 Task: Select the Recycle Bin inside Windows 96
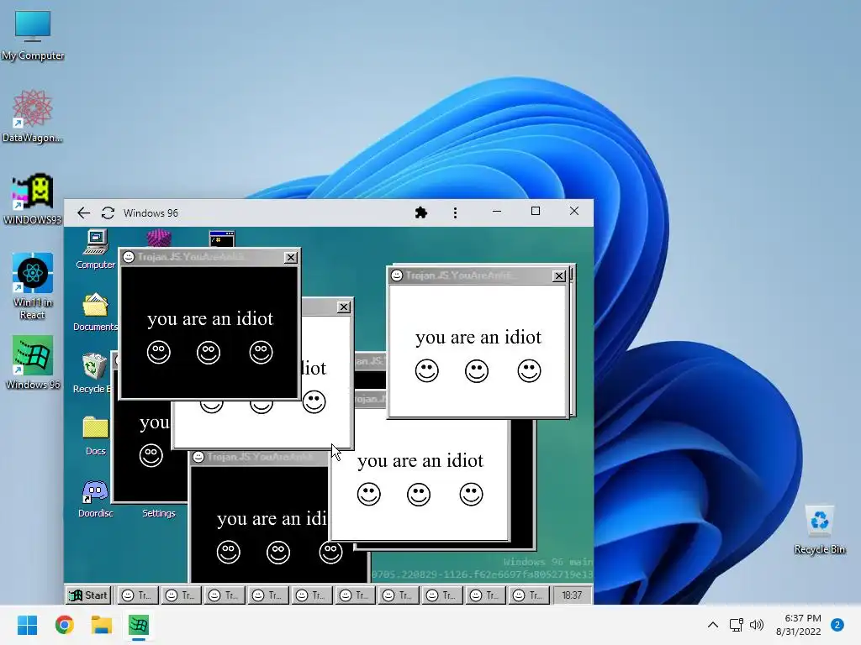pos(92,374)
